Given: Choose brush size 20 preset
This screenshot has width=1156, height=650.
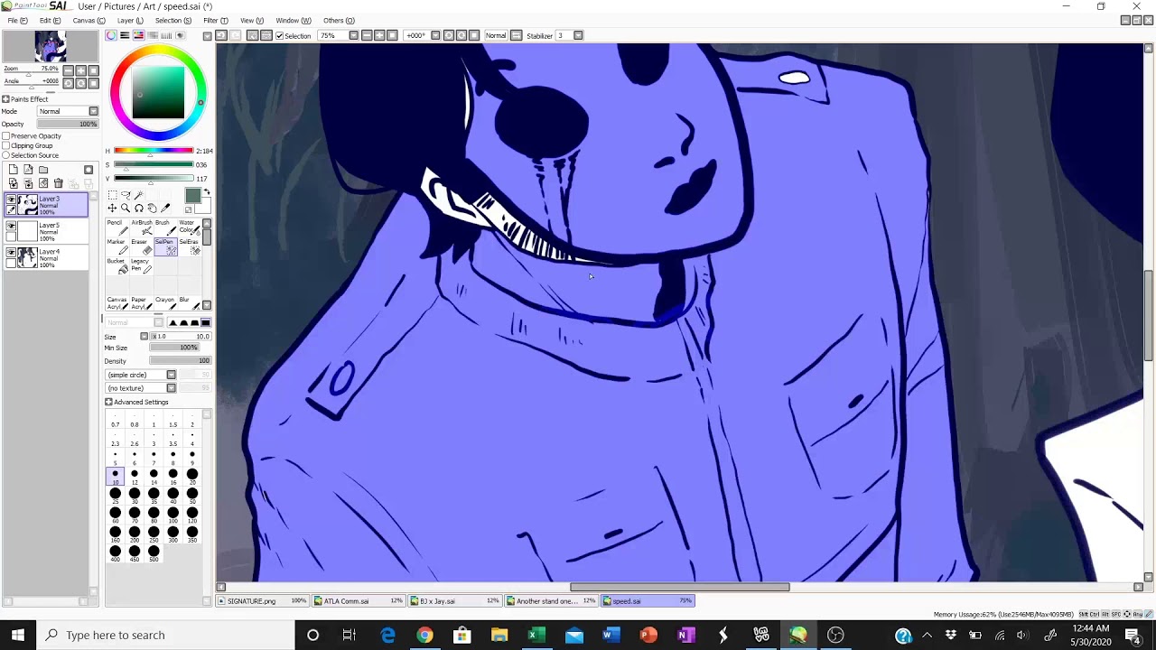Looking at the screenshot, I should pos(191,477).
